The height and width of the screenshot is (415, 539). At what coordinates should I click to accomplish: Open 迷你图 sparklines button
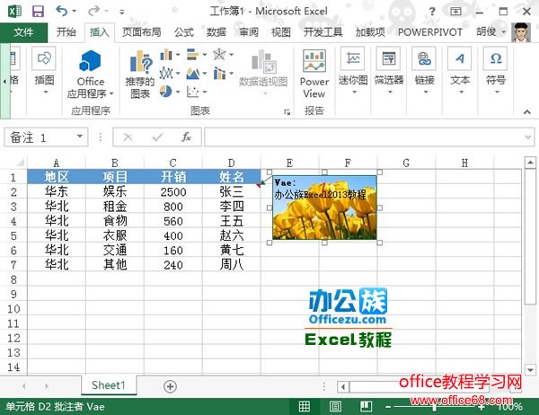pos(353,71)
